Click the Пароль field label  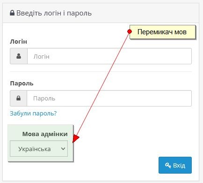click(x=22, y=84)
